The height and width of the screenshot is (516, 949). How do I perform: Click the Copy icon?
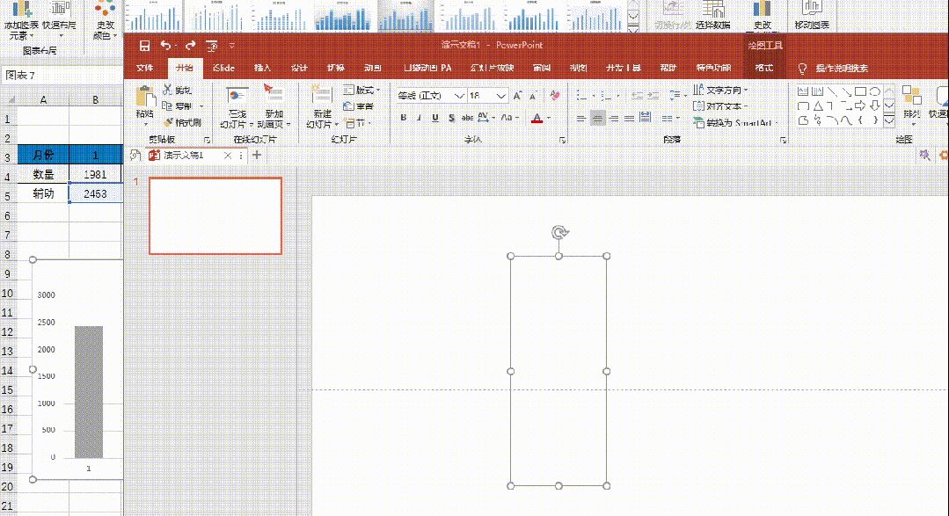[168, 105]
